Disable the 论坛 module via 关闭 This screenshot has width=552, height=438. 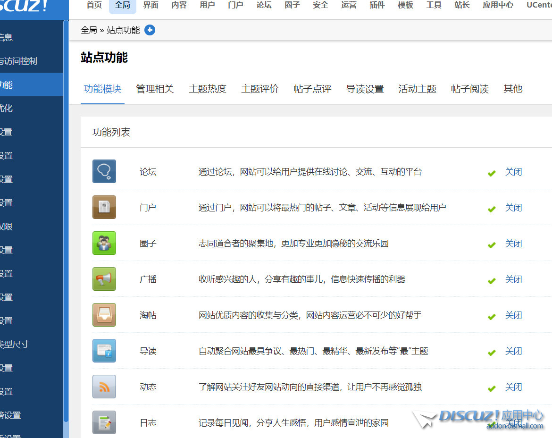pos(513,172)
